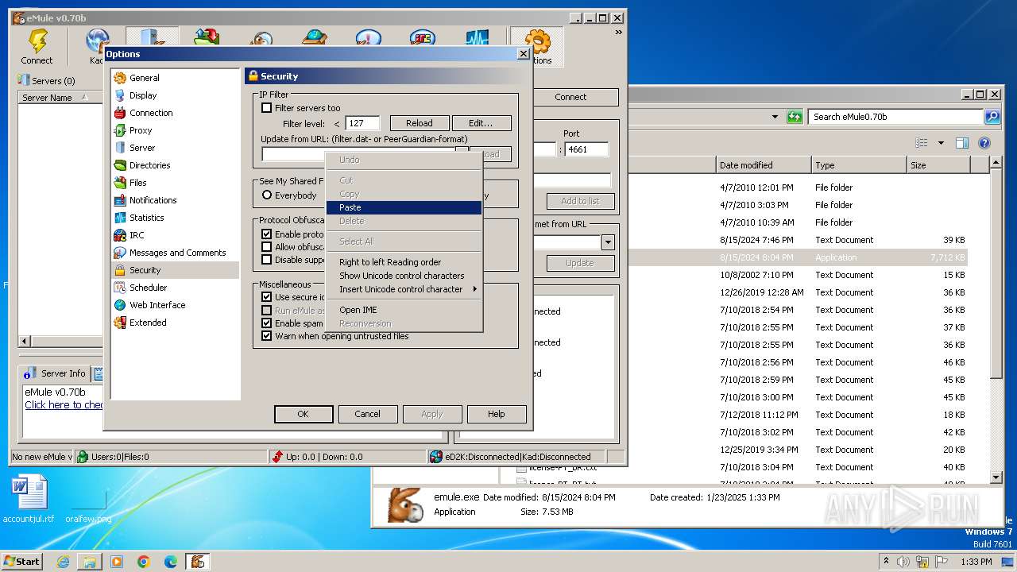This screenshot has height=572, width=1017.
Task: Toggle the Allow obfuscated connections checkbox
Action: point(267,247)
